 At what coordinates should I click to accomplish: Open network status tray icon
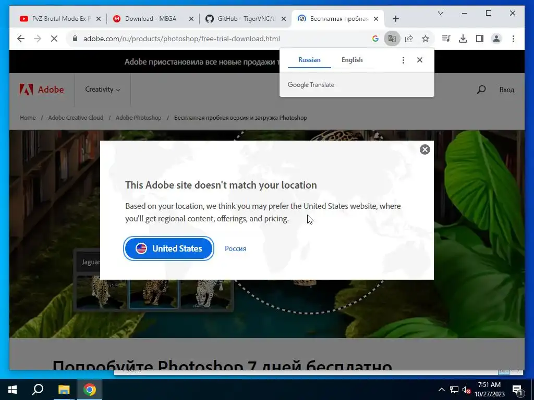click(454, 390)
